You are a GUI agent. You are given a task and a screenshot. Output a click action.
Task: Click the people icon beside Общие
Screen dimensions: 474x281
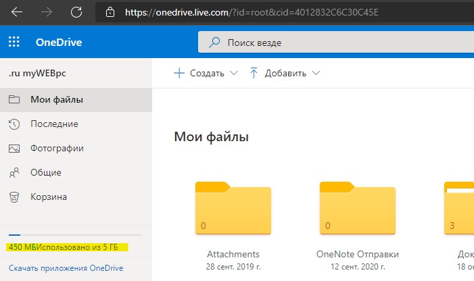pyautogui.click(x=14, y=173)
